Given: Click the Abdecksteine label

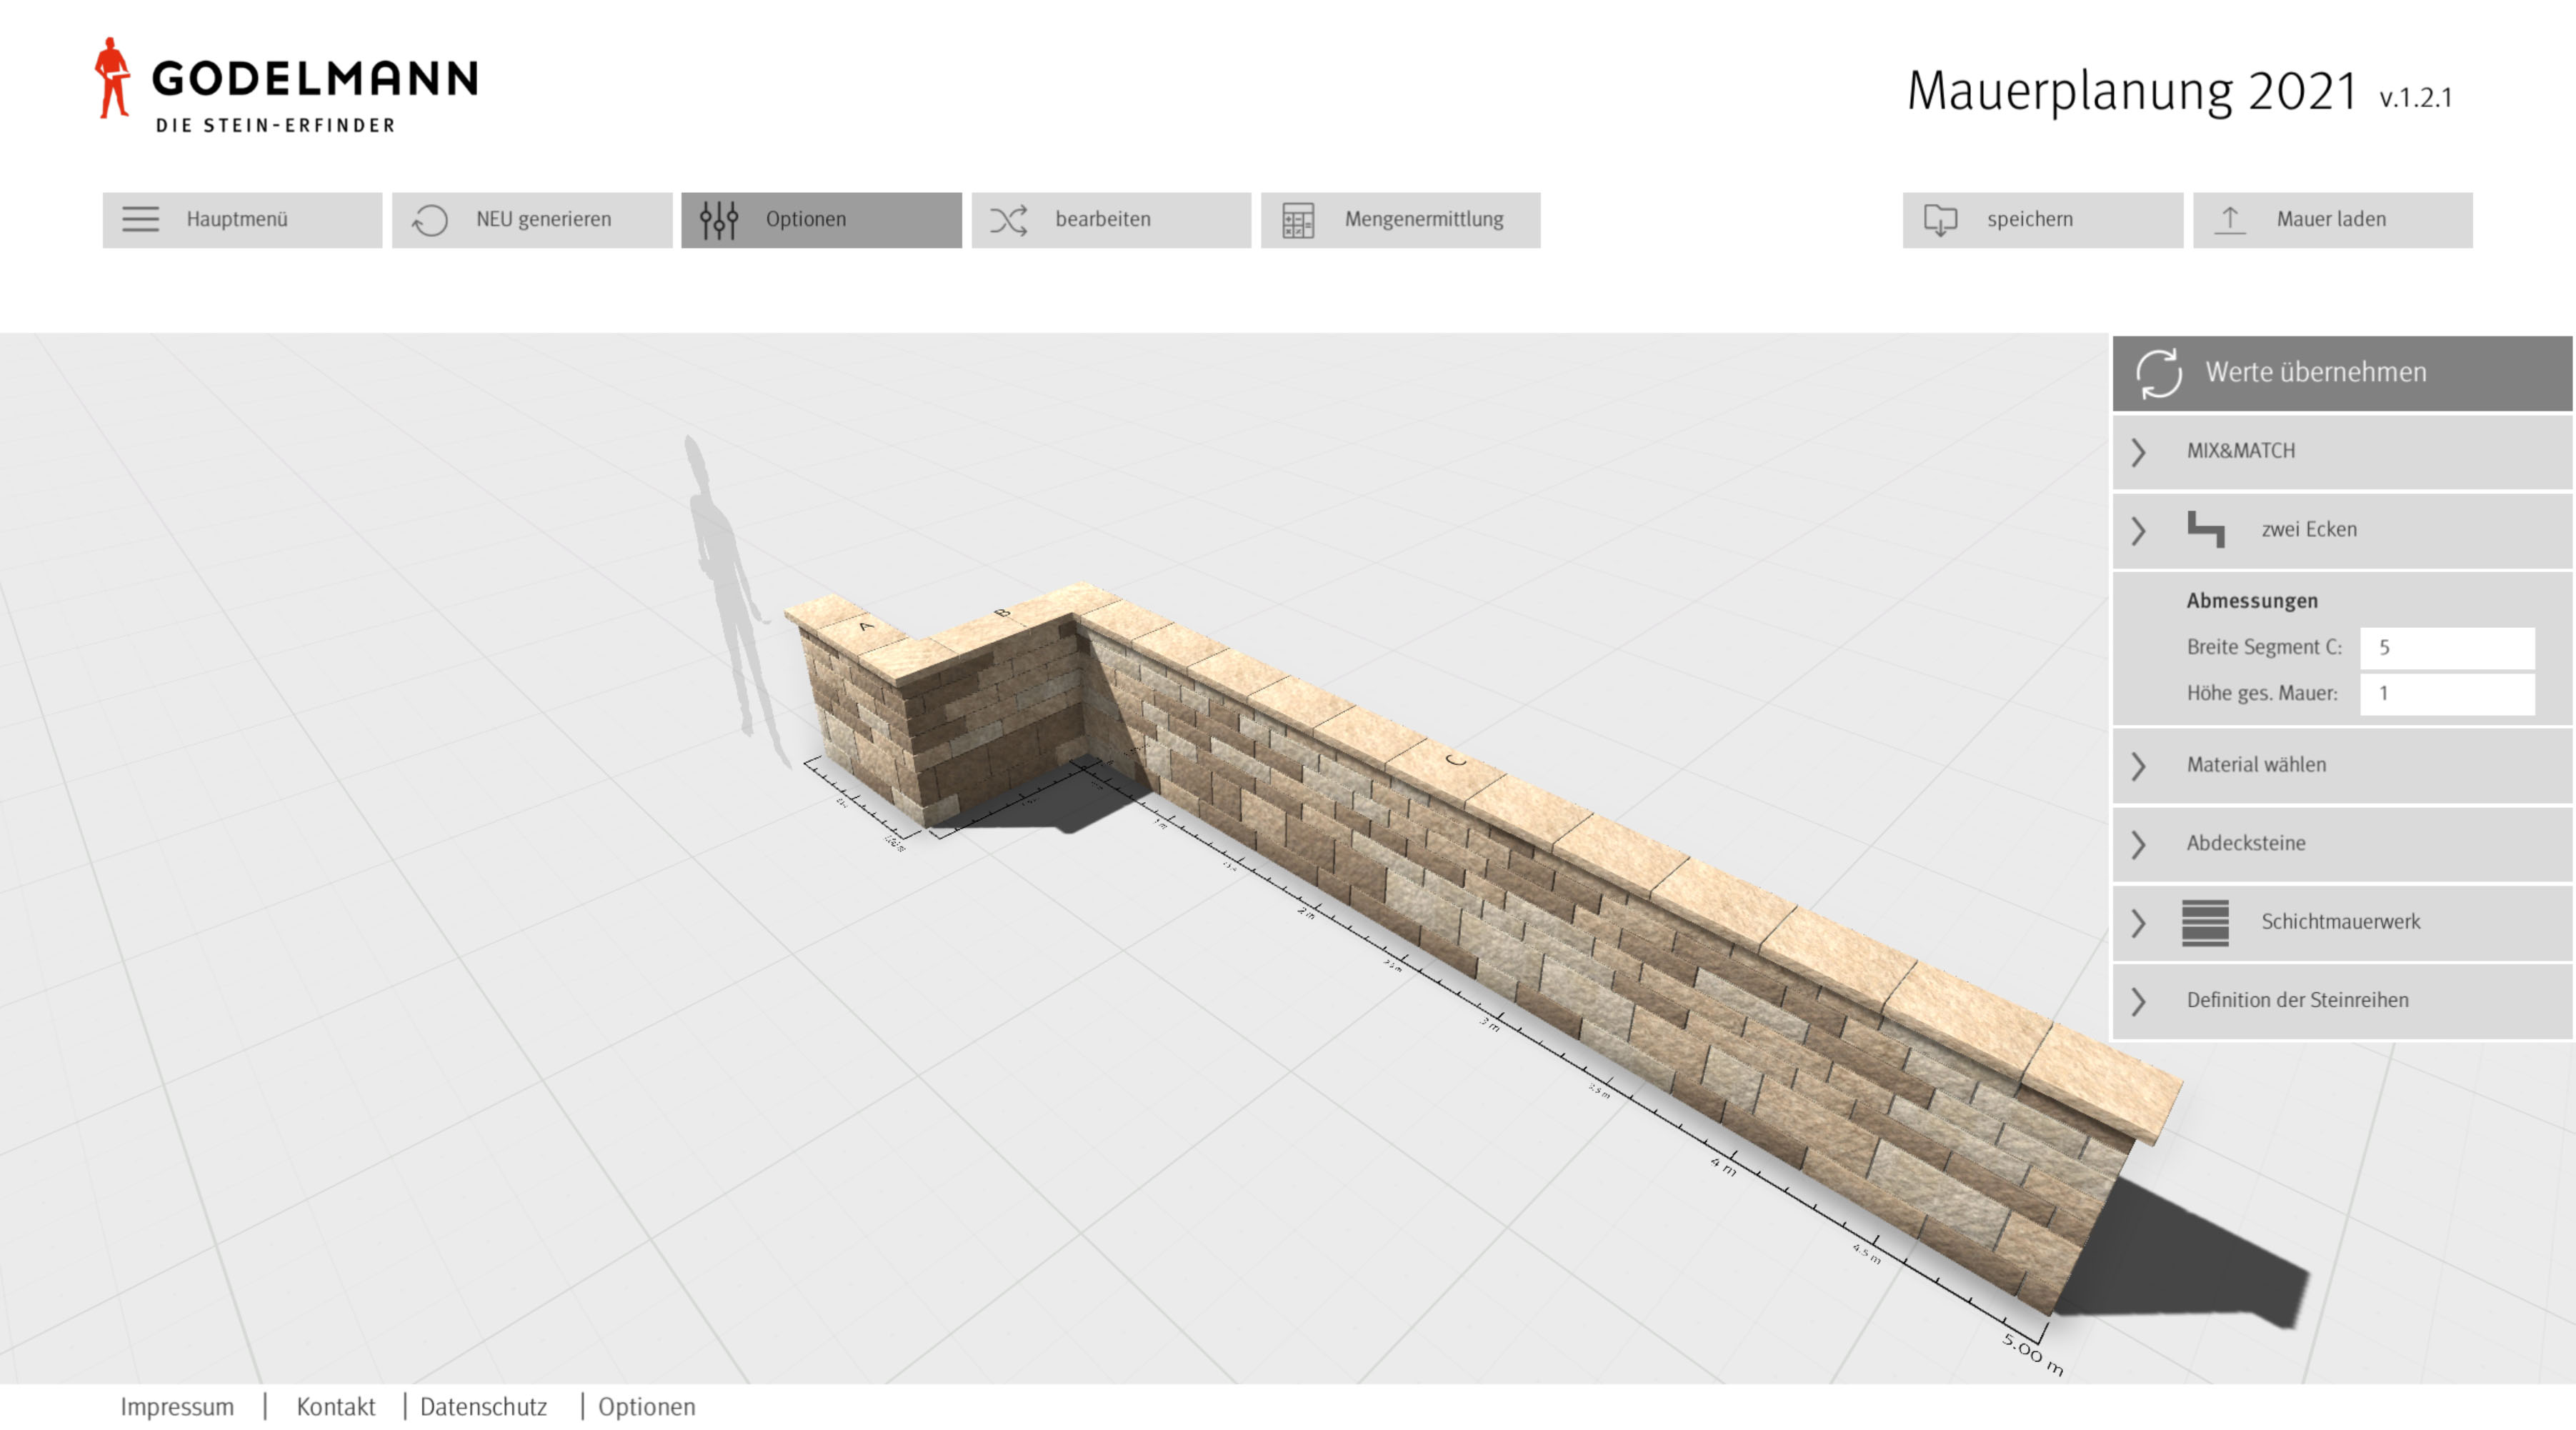Looking at the screenshot, I should point(2245,843).
